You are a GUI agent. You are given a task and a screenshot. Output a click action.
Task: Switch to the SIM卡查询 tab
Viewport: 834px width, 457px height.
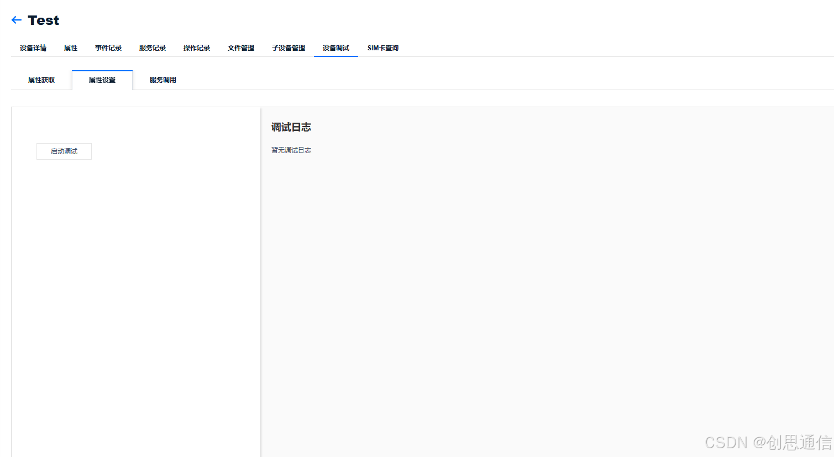click(382, 48)
